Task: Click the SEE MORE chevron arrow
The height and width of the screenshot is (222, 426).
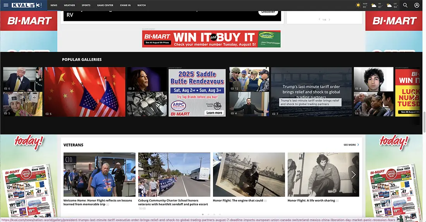Action: [x=358, y=145]
